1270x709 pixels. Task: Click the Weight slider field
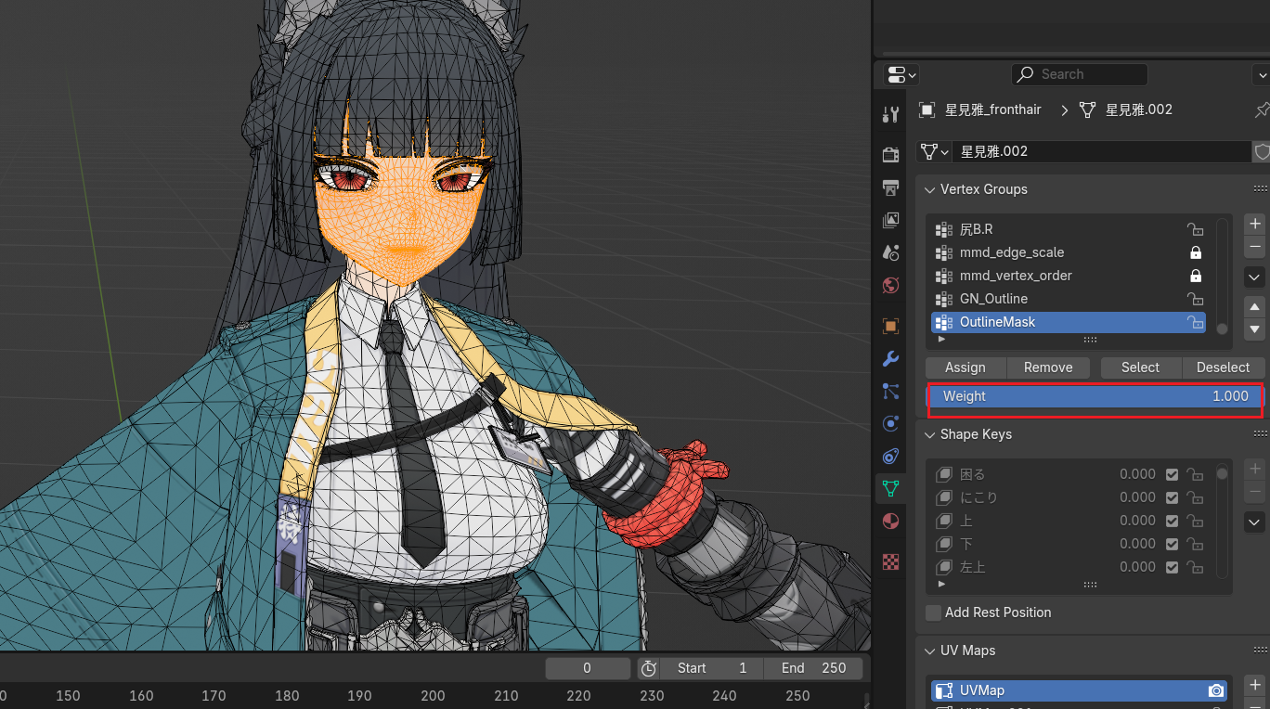[x=1095, y=396]
